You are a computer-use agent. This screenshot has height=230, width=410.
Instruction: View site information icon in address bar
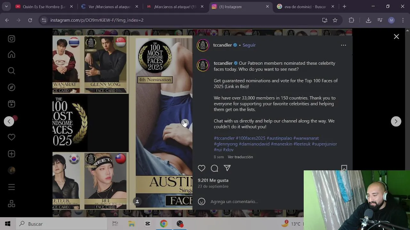[44, 20]
